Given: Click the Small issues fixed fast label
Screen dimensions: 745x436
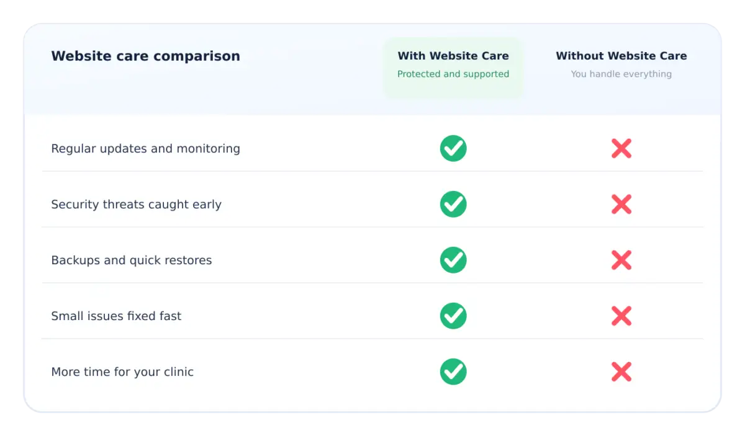Looking at the screenshot, I should point(116,316).
